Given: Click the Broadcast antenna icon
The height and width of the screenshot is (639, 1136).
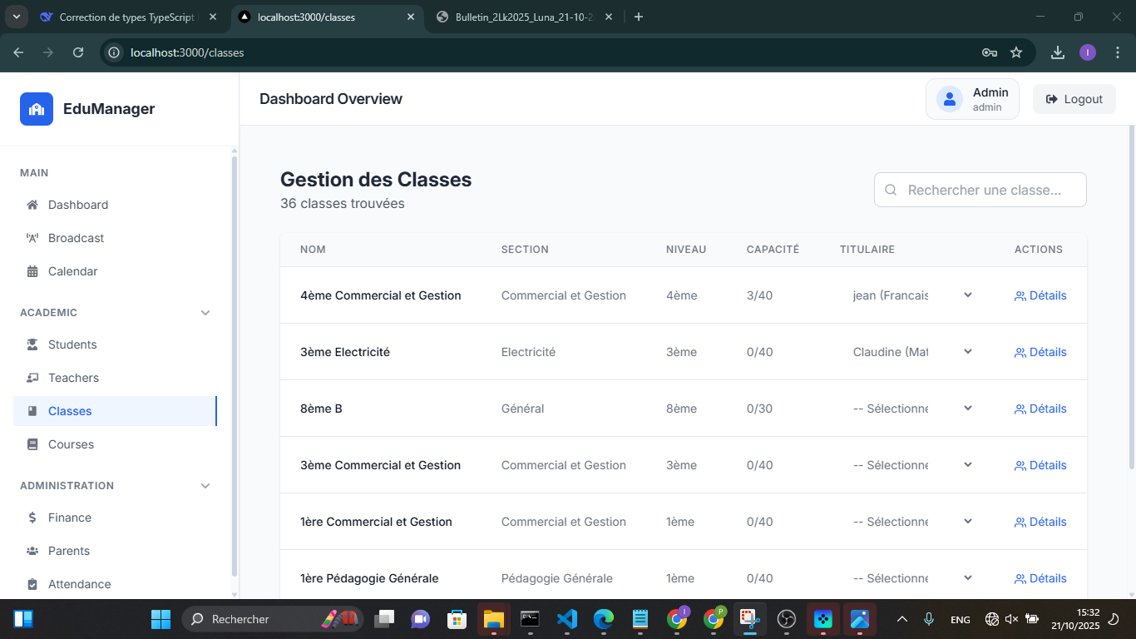Looking at the screenshot, I should click(x=32, y=238).
